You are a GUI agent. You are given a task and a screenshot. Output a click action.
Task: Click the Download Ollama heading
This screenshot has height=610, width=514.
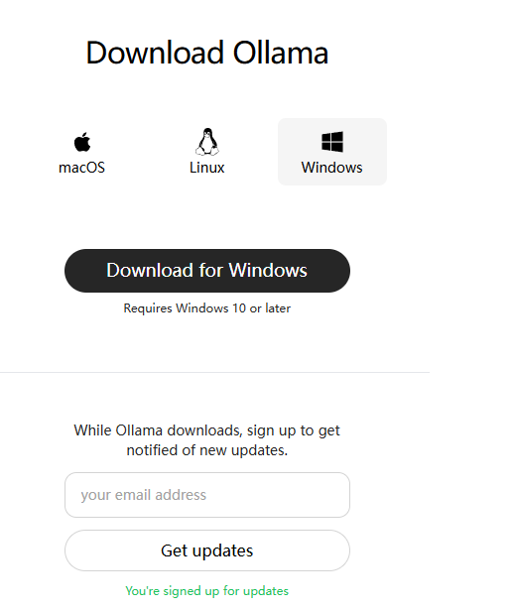207,53
